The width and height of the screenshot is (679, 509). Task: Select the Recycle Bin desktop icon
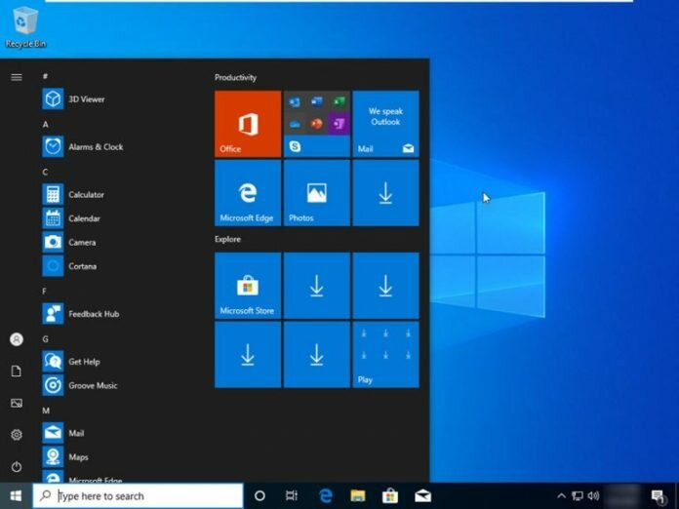[25, 27]
